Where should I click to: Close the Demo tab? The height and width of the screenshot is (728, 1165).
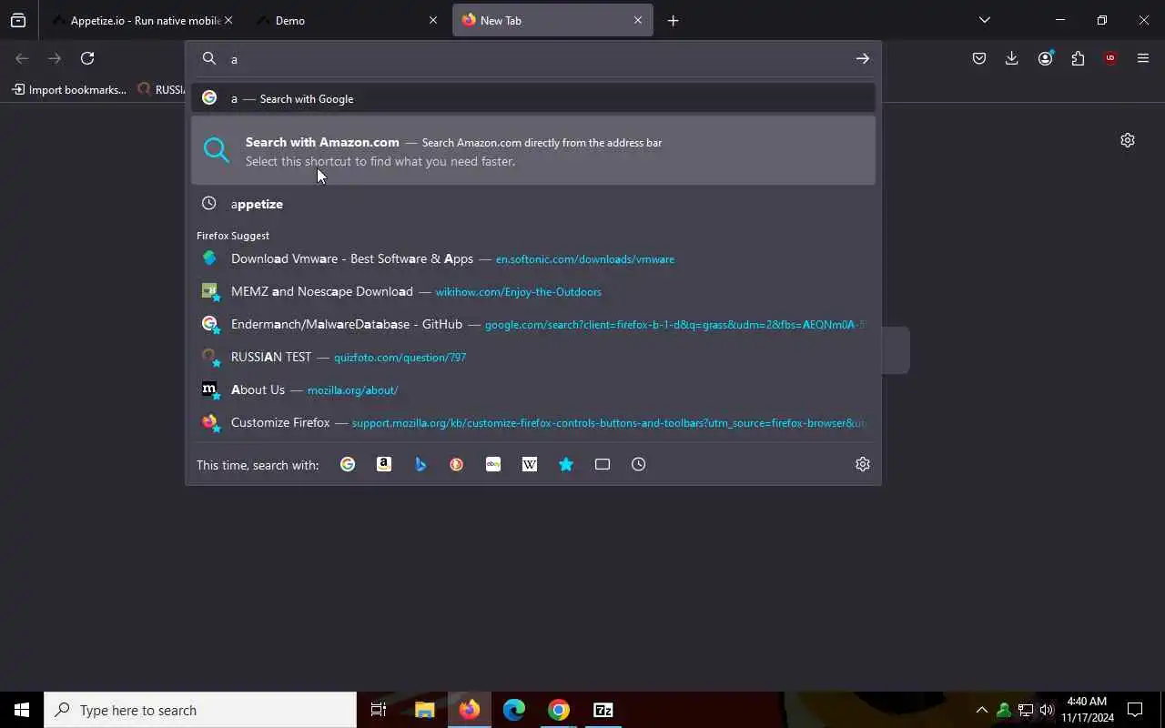[433, 20]
